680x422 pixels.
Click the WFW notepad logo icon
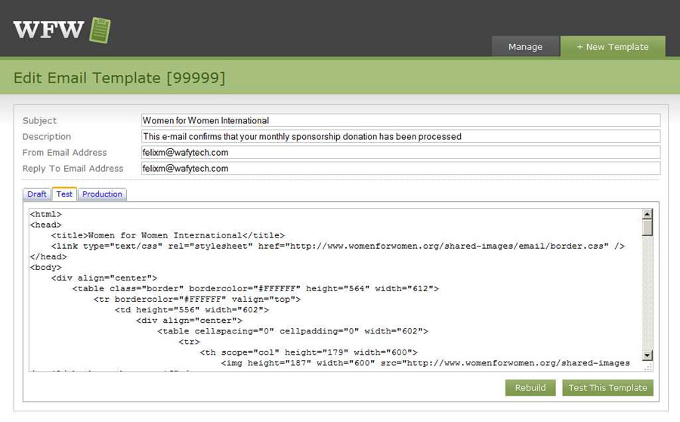100,30
